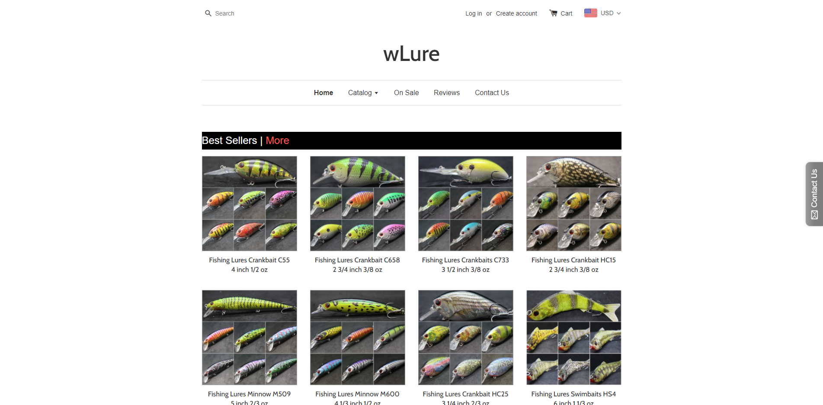Click the Fishing Lures Crankbaits C733 title
Screen dimensions: 823x405
coord(465,260)
